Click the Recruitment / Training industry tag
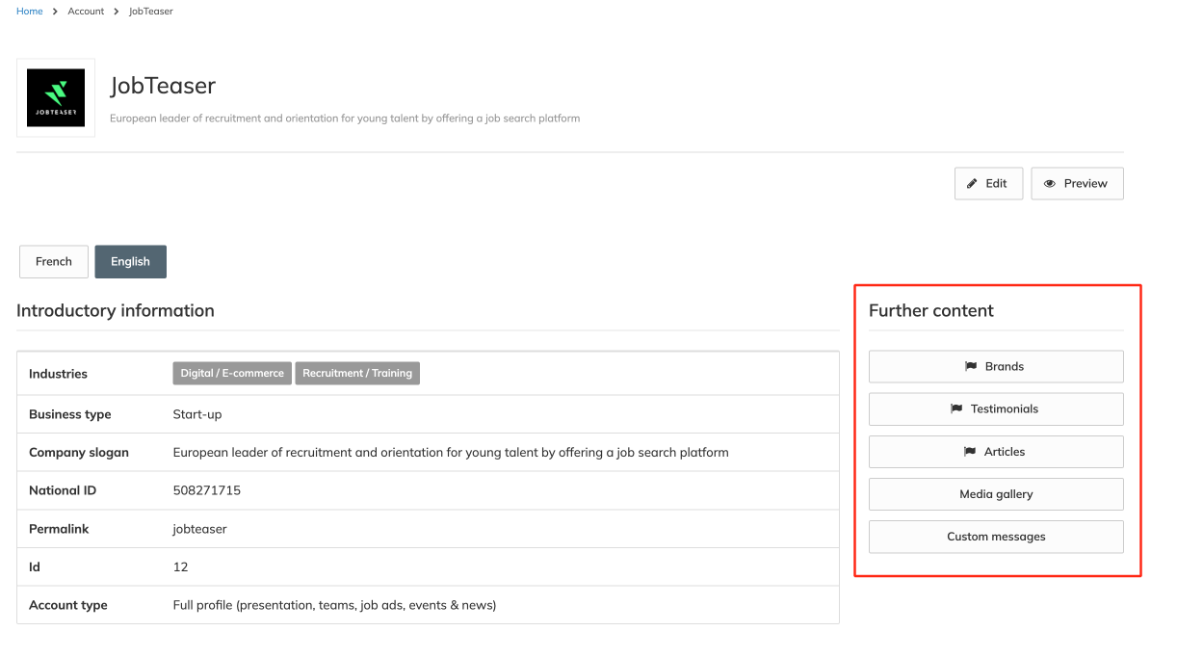The height and width of the screenshot is (658, 1177). click(357, 373)
